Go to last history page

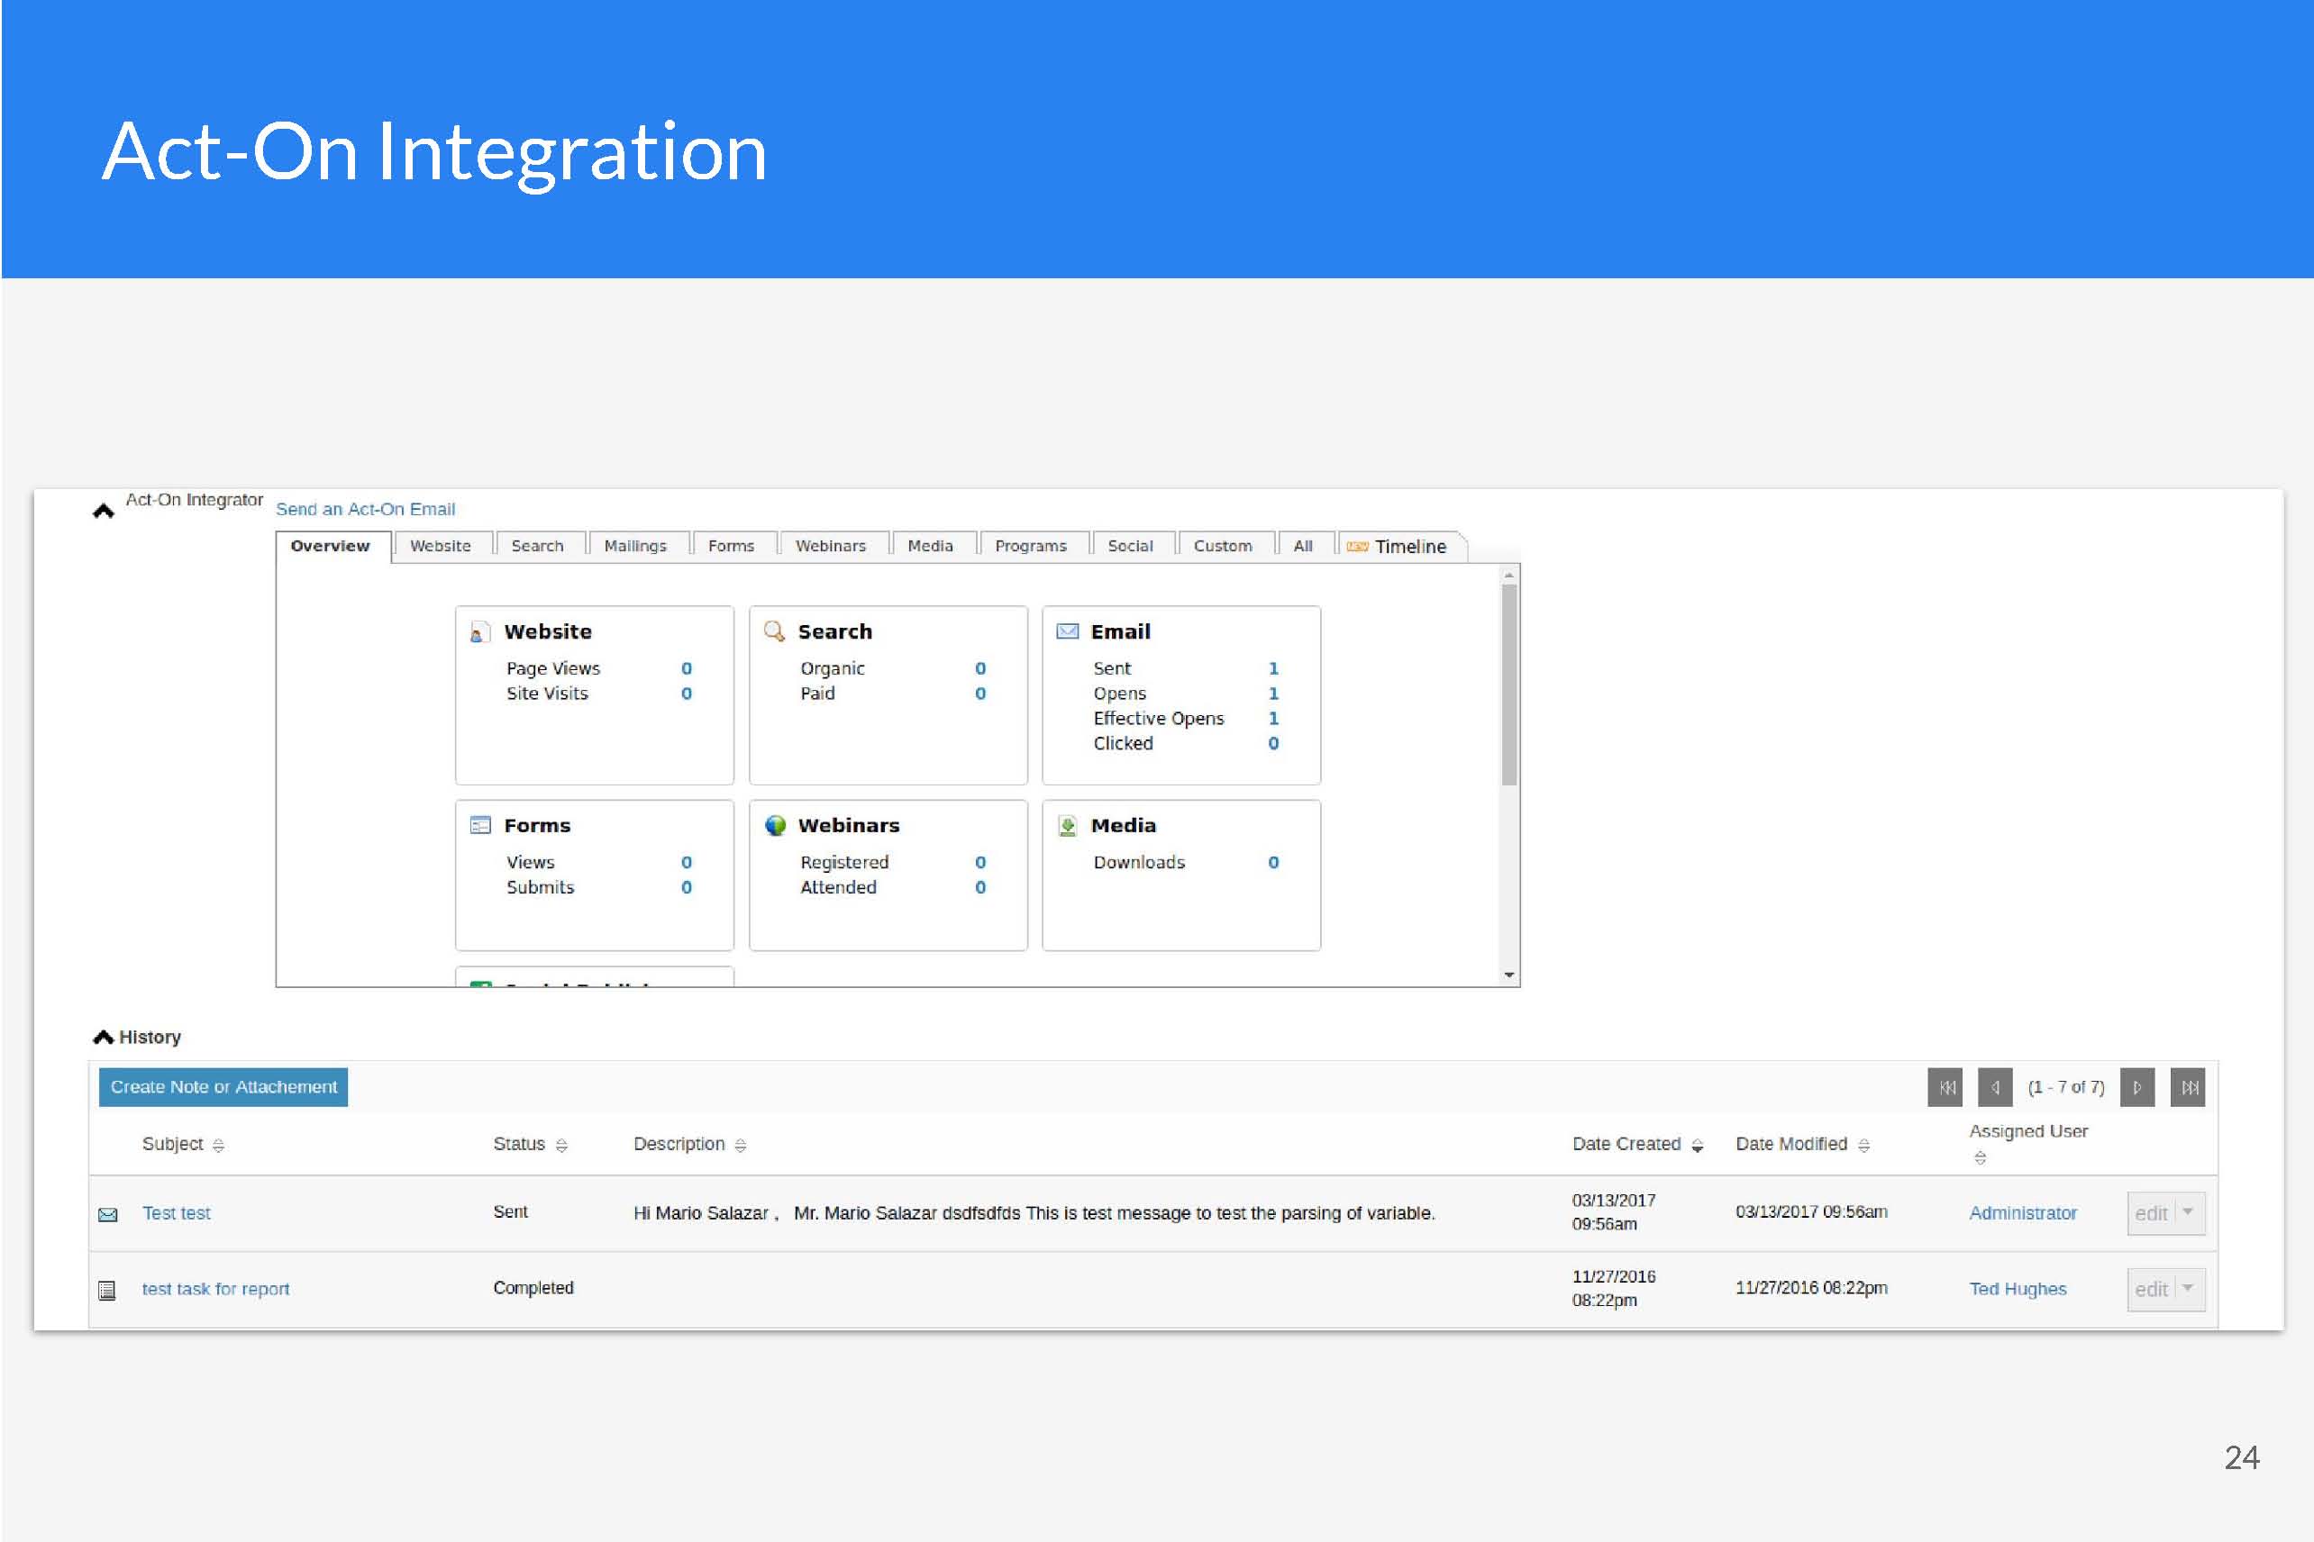[2188, 1086]
